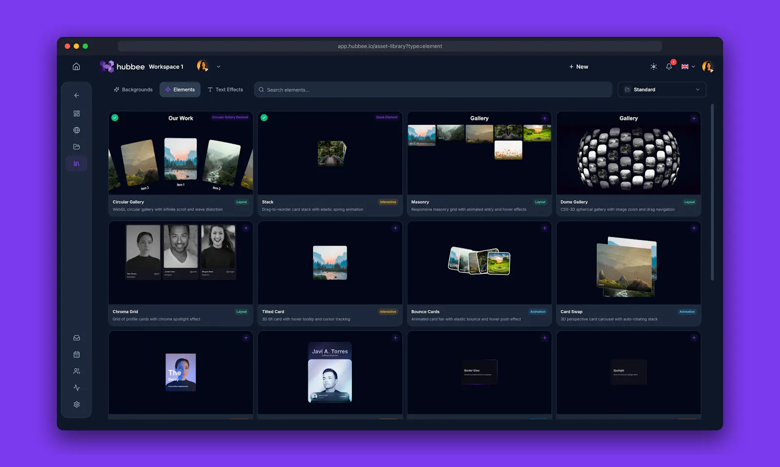Select the Elements tab
Screen dimensions: 780x467
180,90
